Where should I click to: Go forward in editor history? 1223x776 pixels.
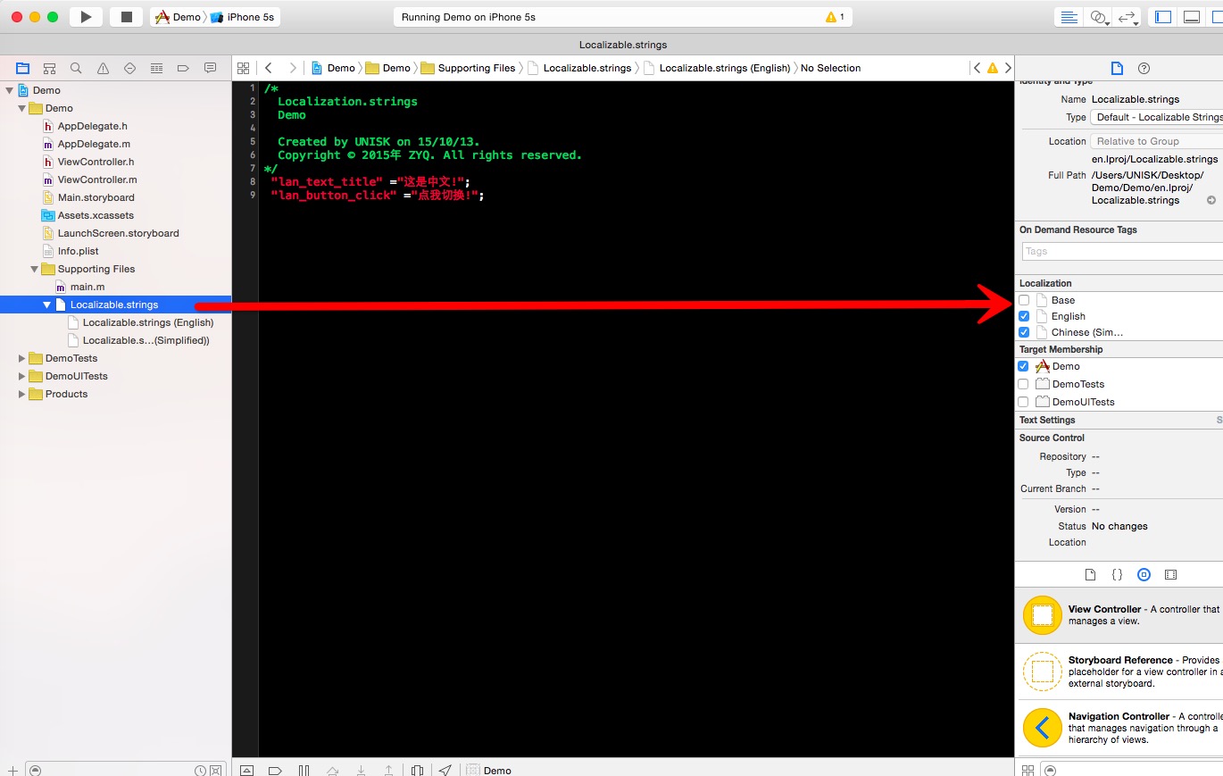292,68
